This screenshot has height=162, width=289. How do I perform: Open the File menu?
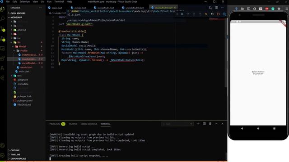click(8, 2)
